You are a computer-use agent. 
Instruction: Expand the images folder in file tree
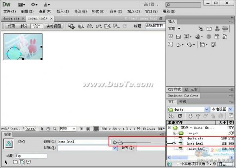tap(175, 133)
